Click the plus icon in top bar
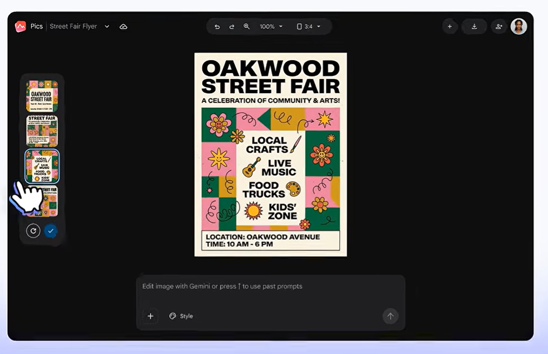Image resolution: width=548 pixels, height=354 pixels. (450, 27)
